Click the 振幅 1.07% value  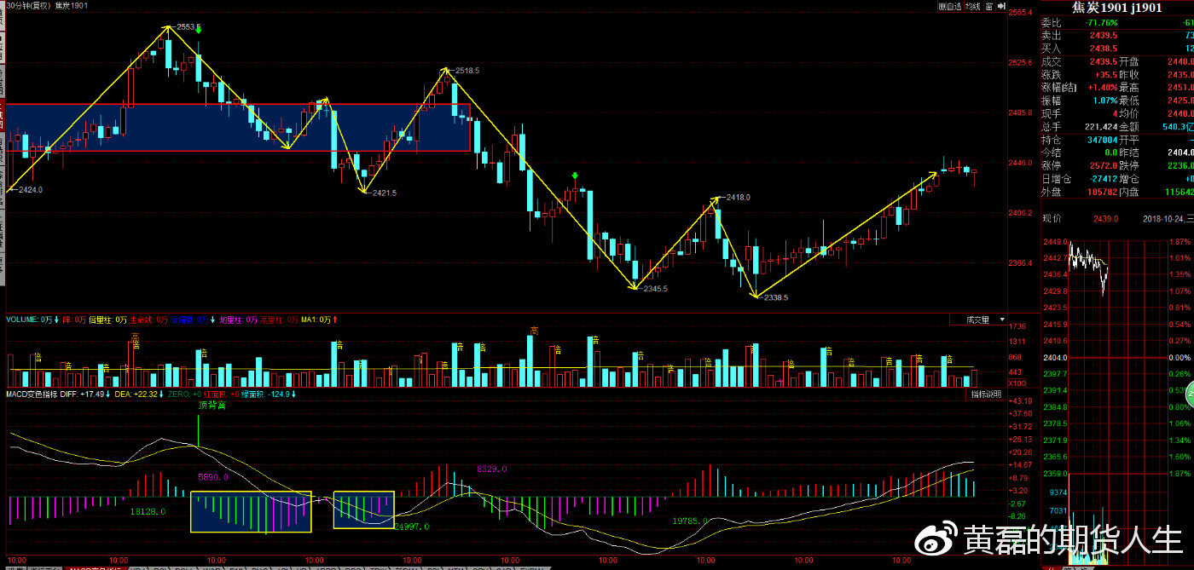click(1104, 100)
